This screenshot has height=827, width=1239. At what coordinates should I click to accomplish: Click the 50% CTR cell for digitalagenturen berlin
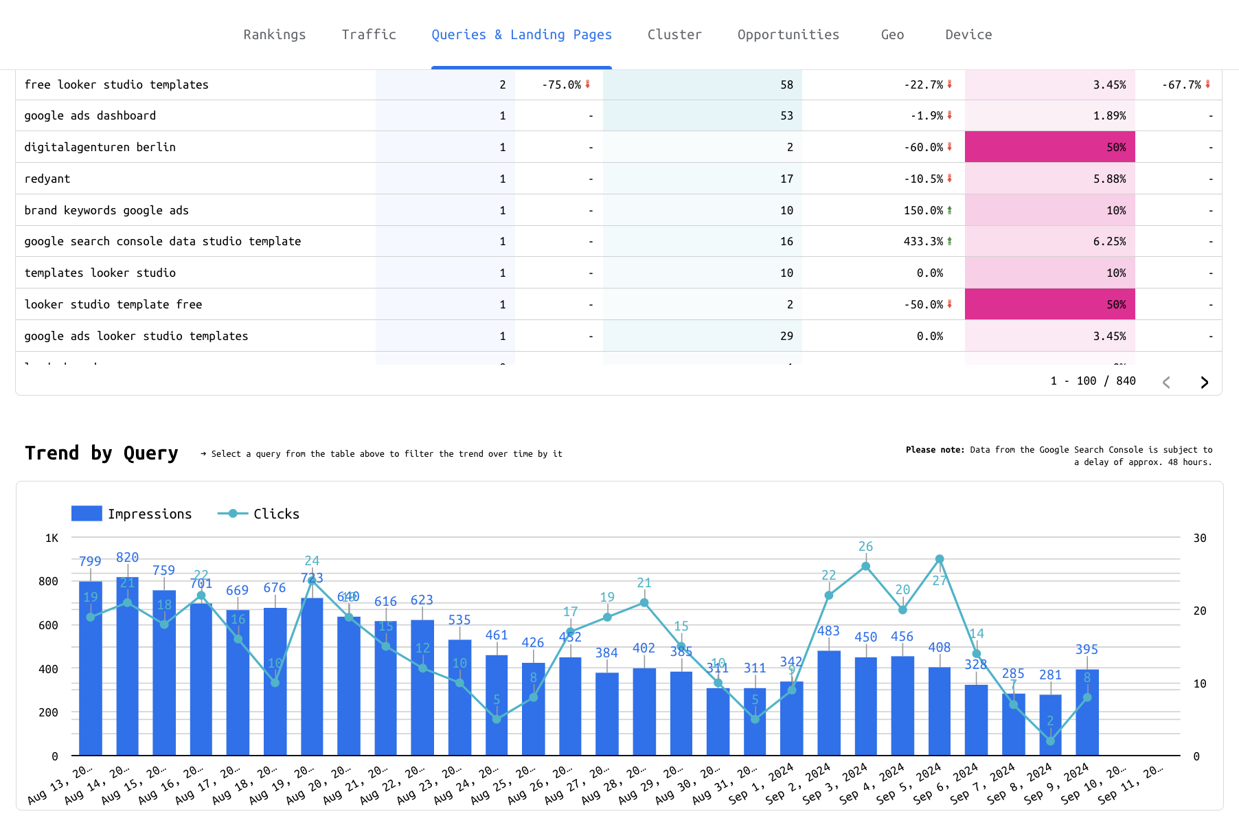pos(1049,147)
